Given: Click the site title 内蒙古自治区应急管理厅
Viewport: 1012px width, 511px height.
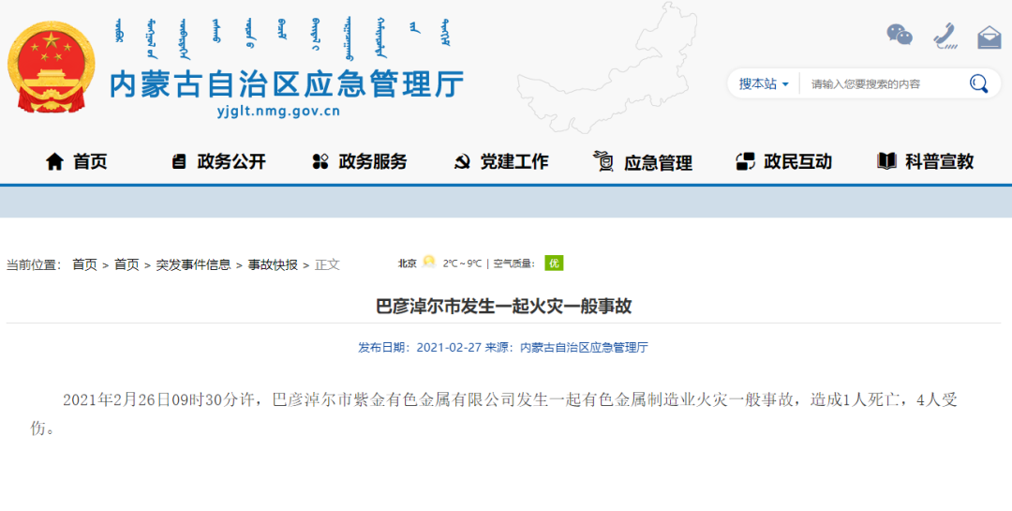Looking at the screenshot, I should (287, 84).
